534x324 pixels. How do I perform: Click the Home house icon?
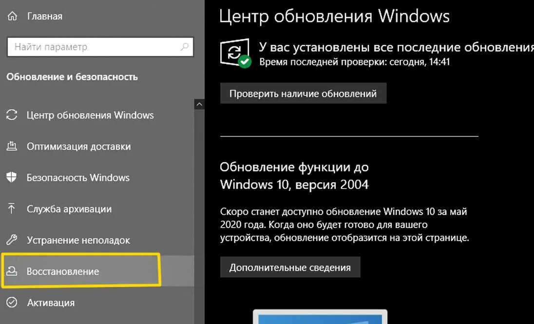(x=12, y=16)
